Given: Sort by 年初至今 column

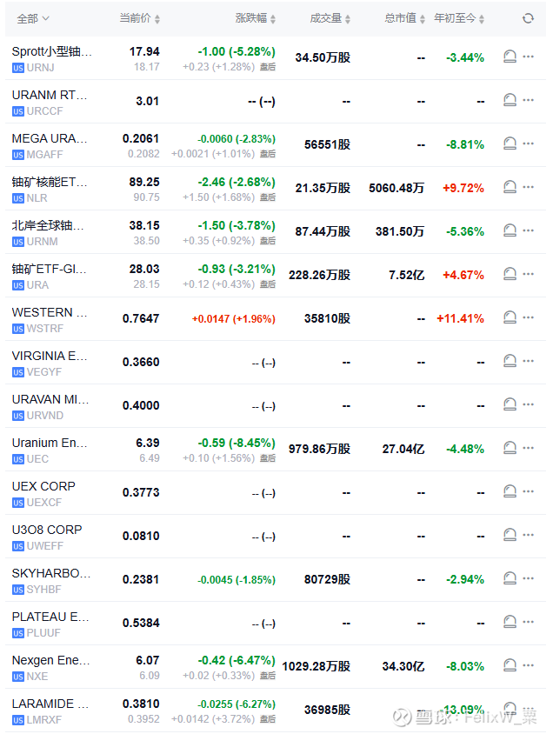Looking at the screenshot, I should click(x=459, y=18).
